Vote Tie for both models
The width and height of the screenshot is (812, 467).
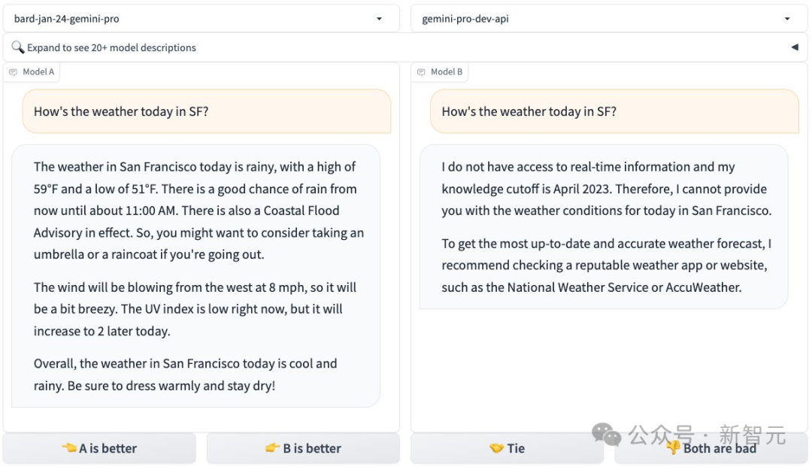tap(507, 448)
